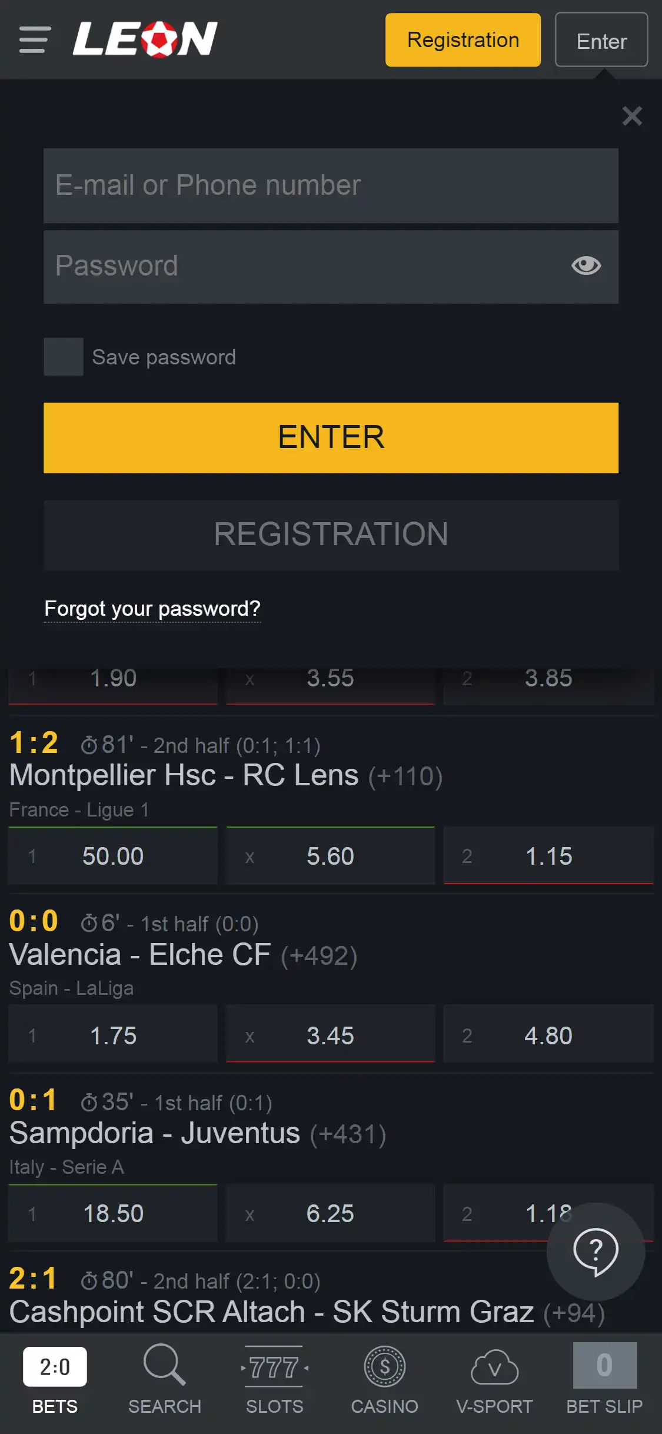The height and width of the screenshot is (1434, 662).
Task: Select the Bets tab
Action: 55,1375
